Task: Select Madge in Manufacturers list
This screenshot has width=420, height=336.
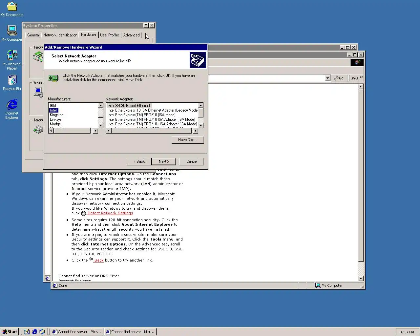Action: click(55, 124)
